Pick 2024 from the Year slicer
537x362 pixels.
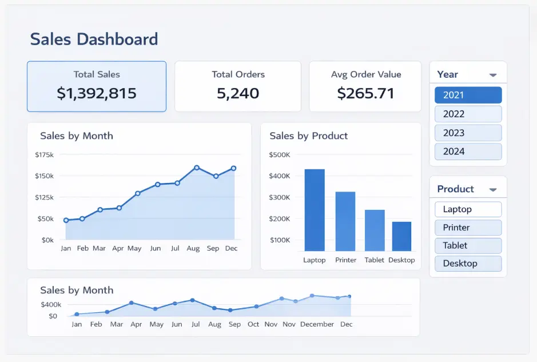468,152
